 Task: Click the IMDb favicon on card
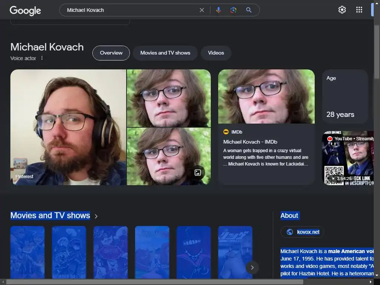[226, 132]
